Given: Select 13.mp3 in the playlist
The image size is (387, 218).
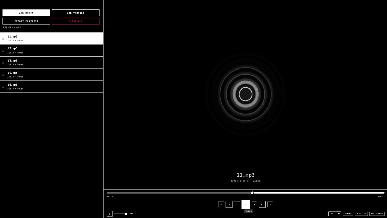Looking at the screenshot, I should (x=51, y=62).
